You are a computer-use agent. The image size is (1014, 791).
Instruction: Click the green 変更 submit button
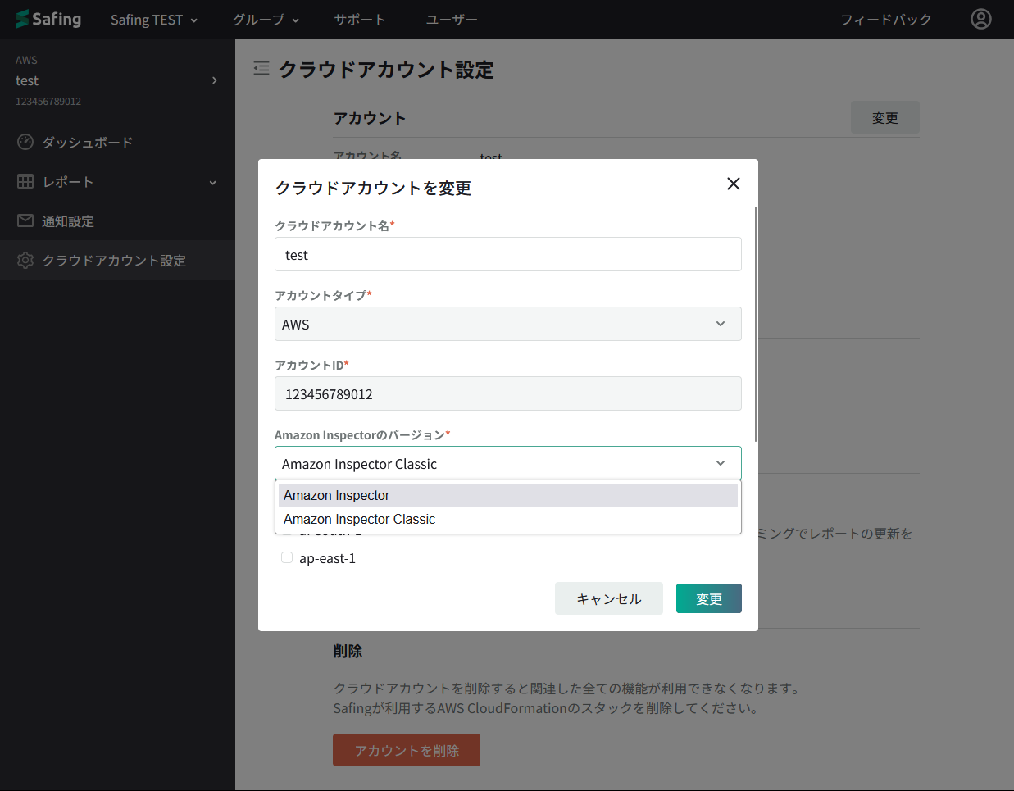708,598
